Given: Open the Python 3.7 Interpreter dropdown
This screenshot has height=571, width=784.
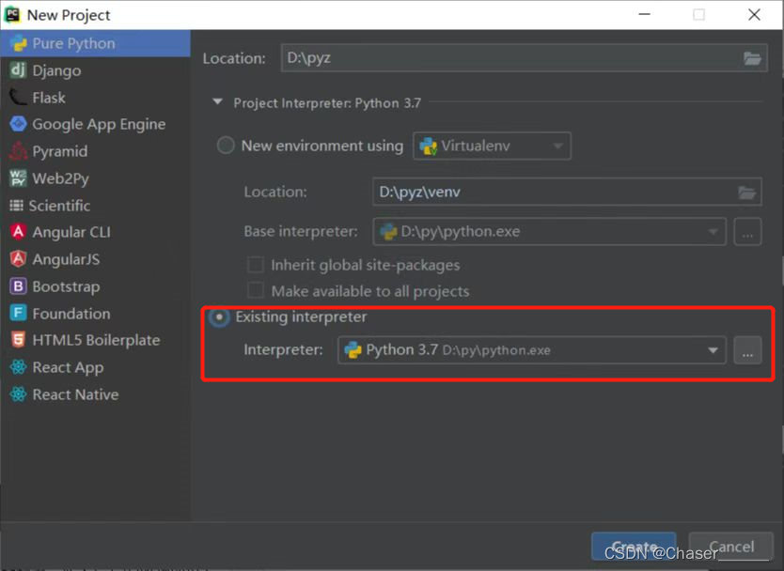Looking at the screenshot, I should (532, 349).
